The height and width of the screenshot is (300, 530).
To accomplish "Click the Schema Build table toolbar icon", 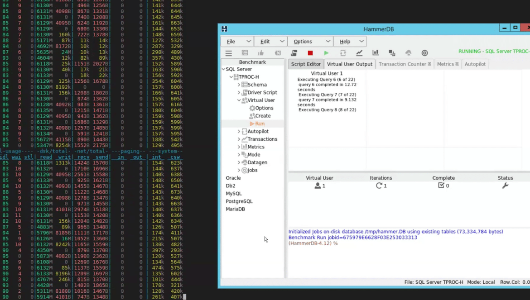I will [x=245, y=53].
